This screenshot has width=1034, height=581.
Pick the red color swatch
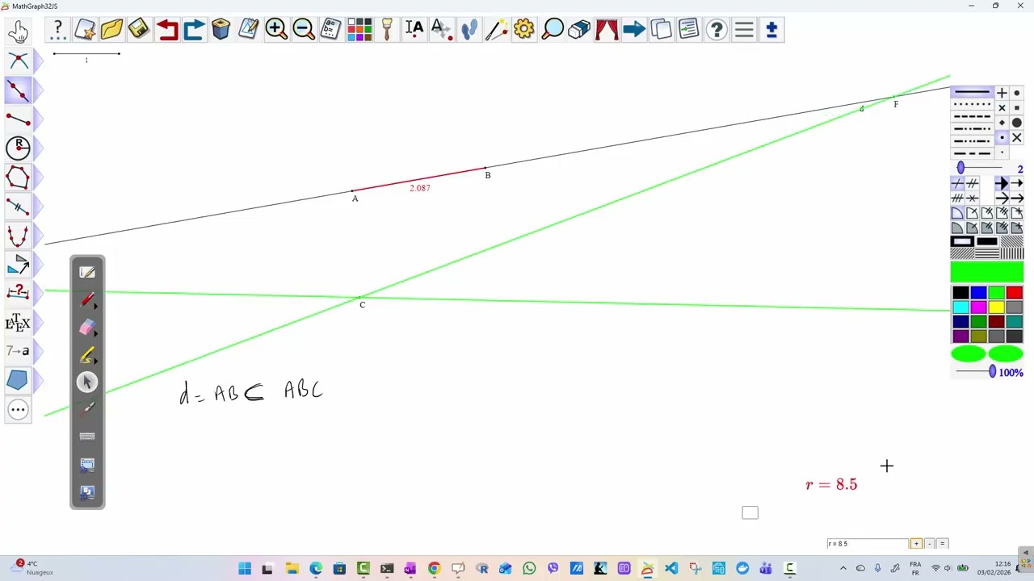point(1015,294)
